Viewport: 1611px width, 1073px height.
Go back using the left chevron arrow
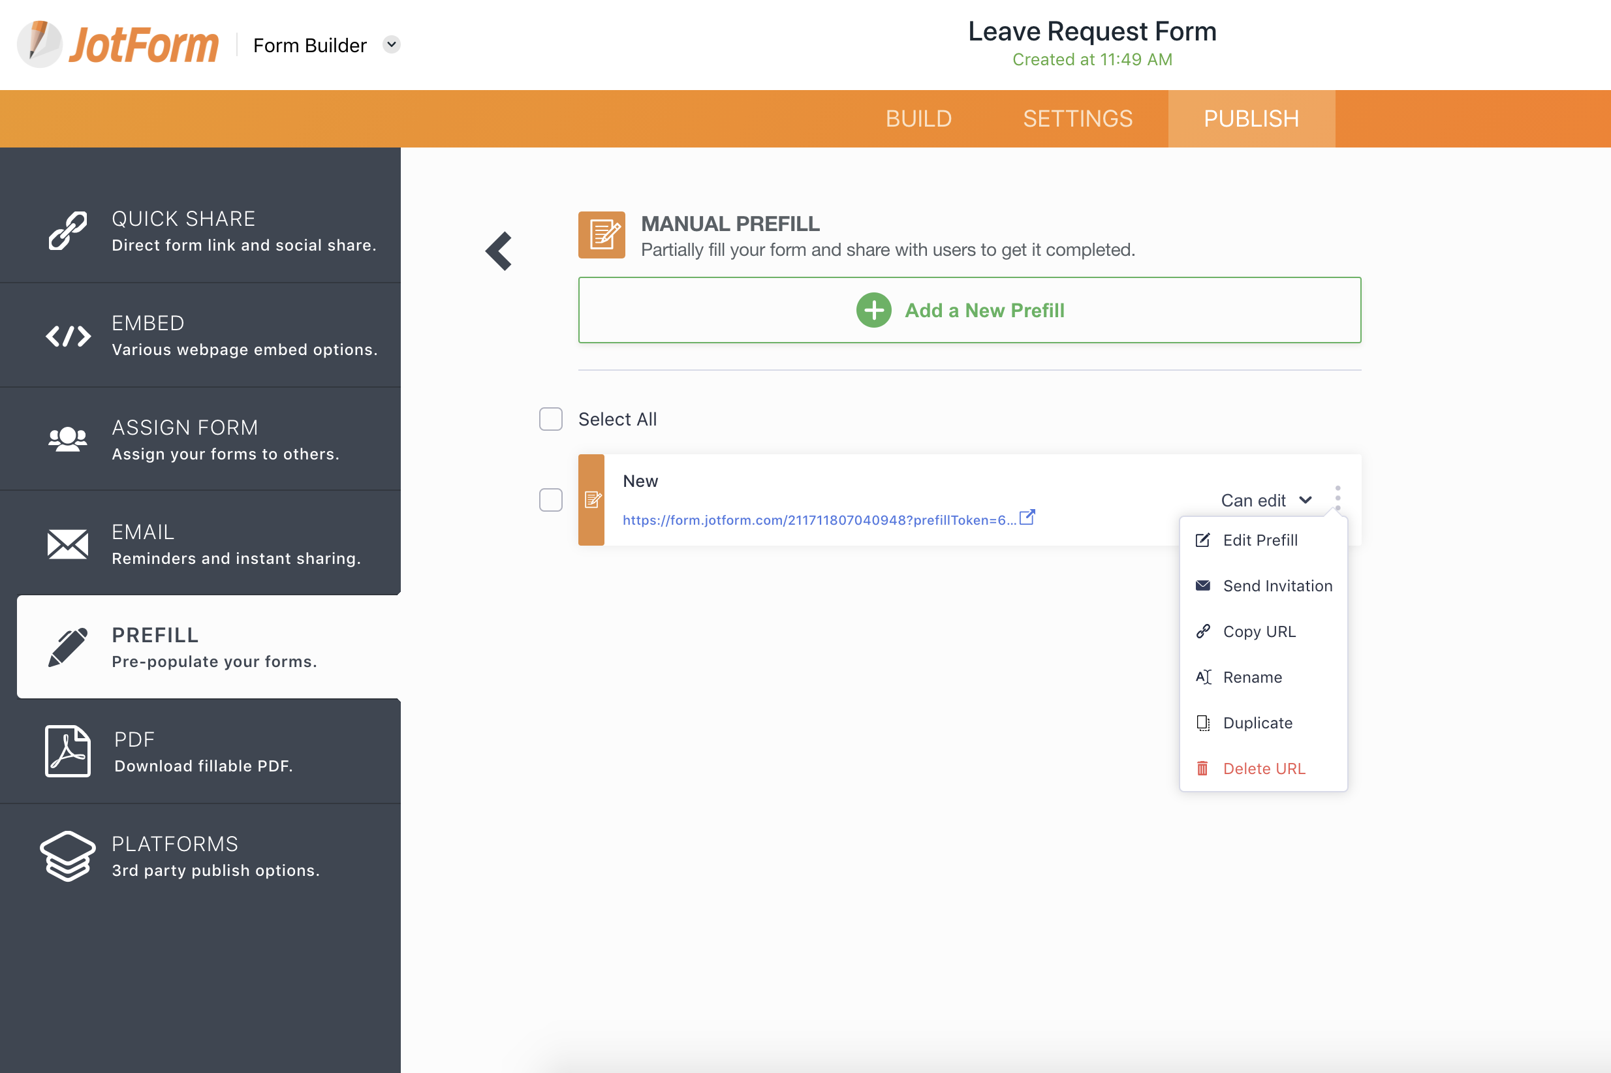coord(499,251)
